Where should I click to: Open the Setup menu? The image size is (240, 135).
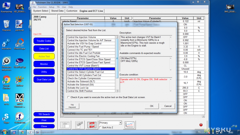point(52,7)
